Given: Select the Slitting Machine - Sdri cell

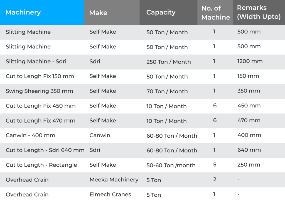Looking at the screenshot, I should (36, 61).
